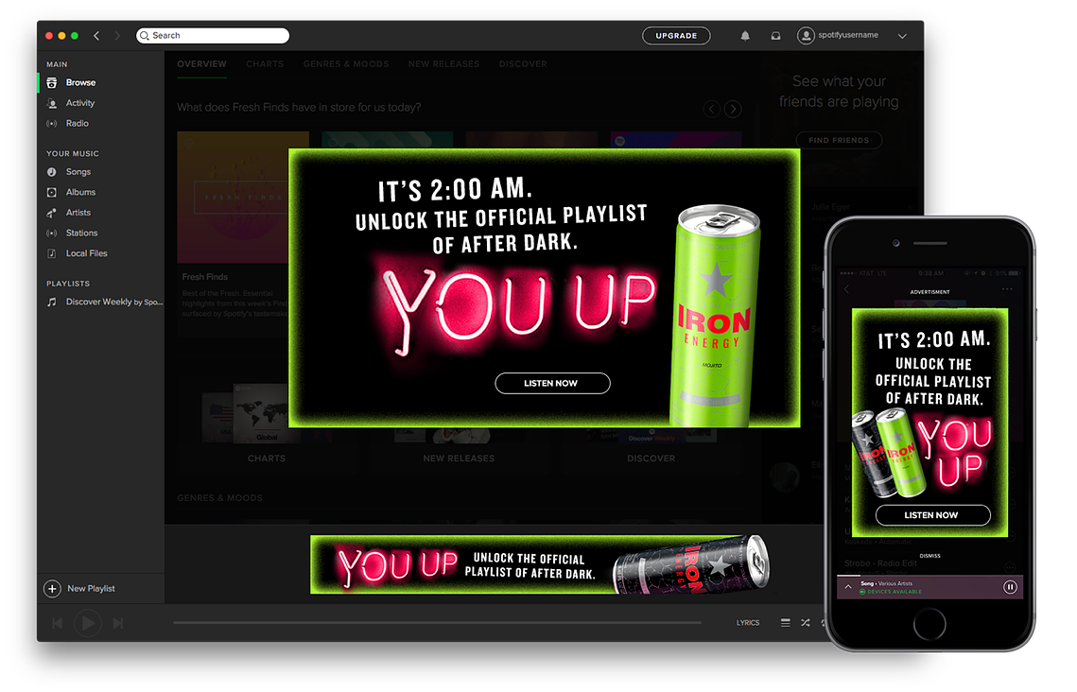Open the CHARTS category card

[267, 425]
